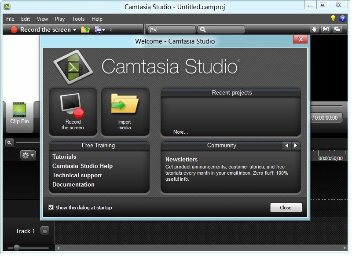The width and height of the screenshot is (352, 256).
Task: Open the Documentation link
Action: [73, 184]
